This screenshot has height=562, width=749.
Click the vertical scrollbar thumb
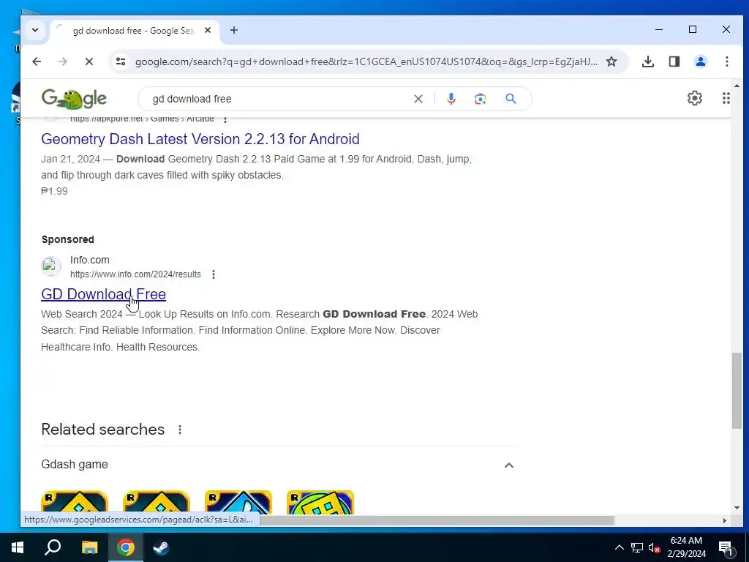pos(737,391)
